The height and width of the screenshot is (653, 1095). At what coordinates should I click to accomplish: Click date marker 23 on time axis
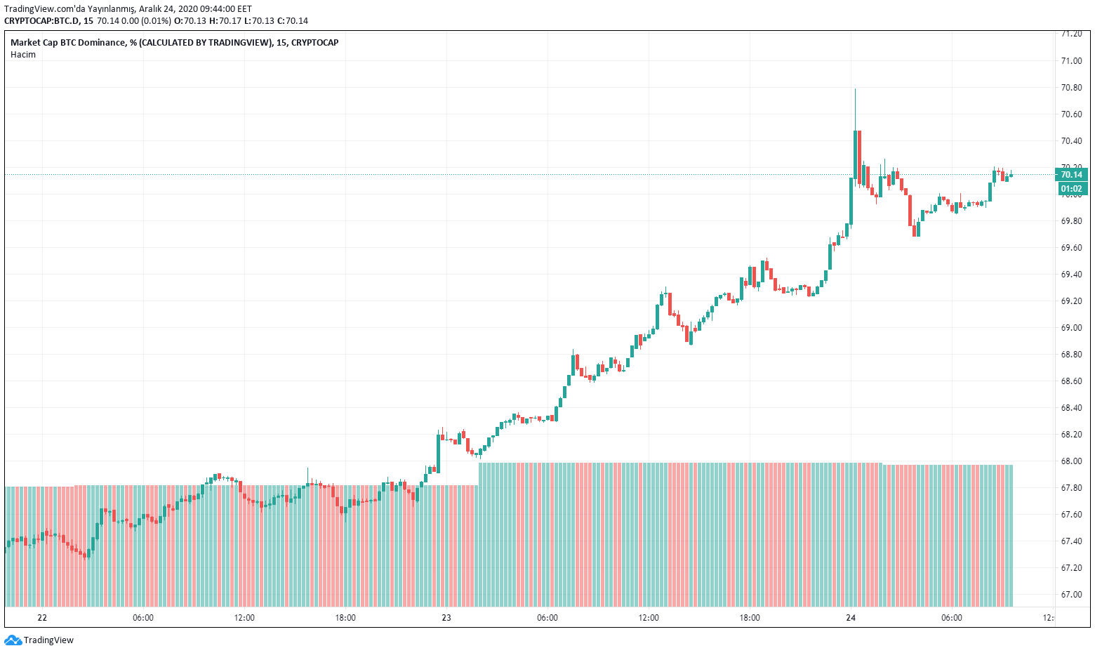446,618
